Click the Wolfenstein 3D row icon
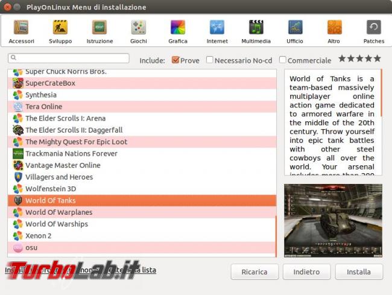The width and height of the screenshot is (392, 295). pyautogui.click(x=18, y=189)
